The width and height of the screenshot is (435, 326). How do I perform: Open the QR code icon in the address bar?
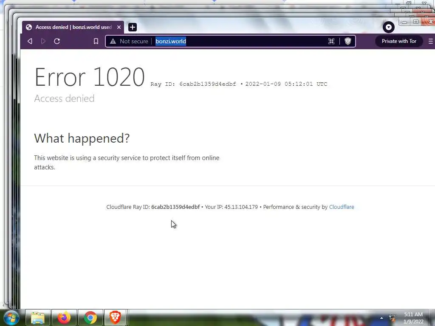coord(331,41)
